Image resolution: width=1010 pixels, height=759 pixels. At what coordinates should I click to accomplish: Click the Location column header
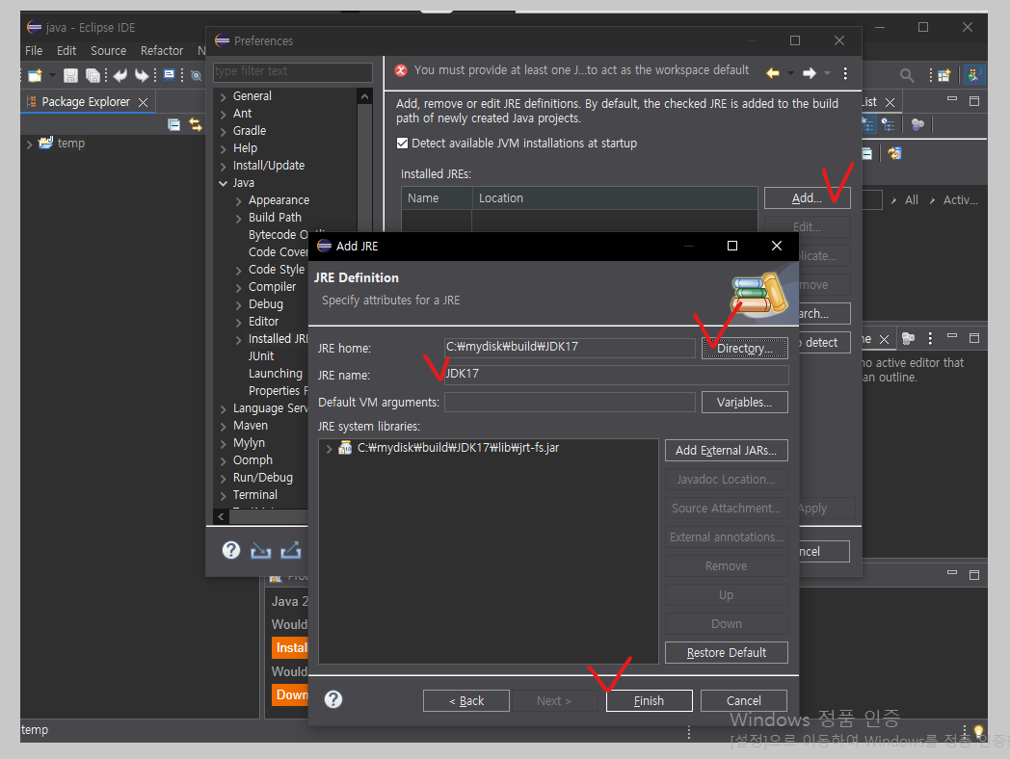point(615,198)
